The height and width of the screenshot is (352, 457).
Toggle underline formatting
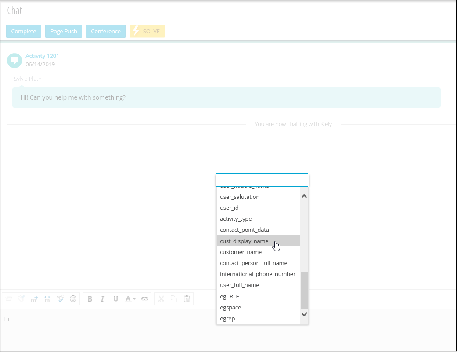(x=116, y=299)
